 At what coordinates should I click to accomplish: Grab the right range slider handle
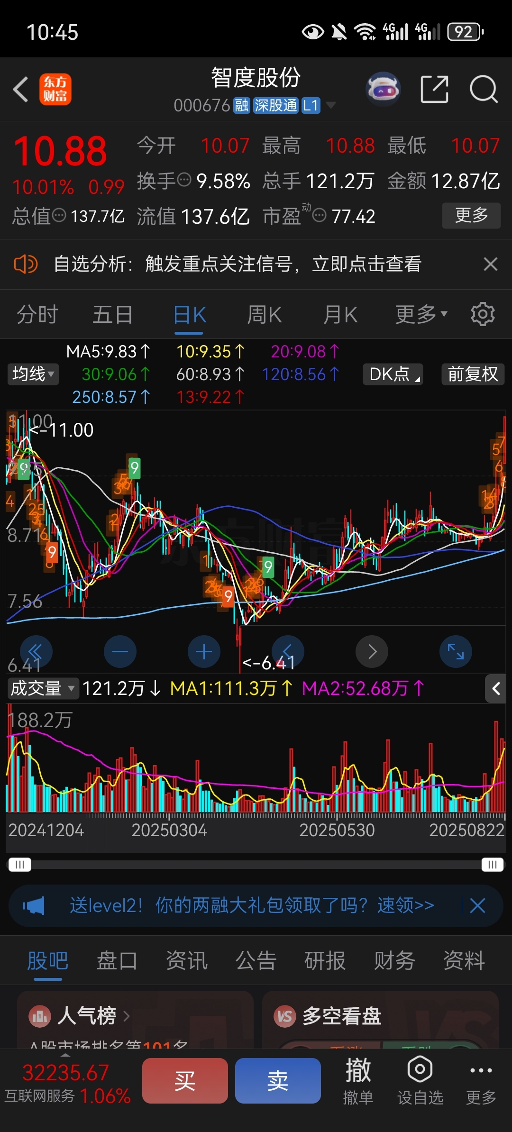coord(492,865)
